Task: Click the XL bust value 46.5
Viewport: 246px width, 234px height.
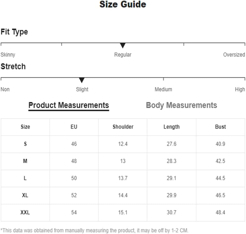Action: click(220, 195)
